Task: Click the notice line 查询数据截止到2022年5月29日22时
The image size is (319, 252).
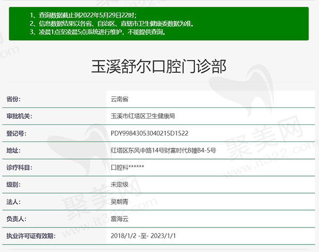Action: (83, 15)
